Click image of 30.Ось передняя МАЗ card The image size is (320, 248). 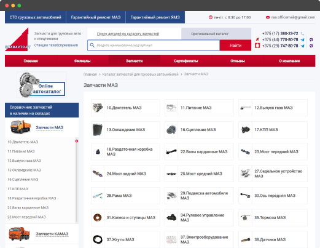[x=245, y=196]
